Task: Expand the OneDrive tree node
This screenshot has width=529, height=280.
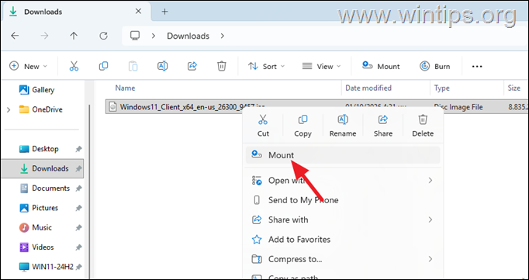Action: coord(9,109)
